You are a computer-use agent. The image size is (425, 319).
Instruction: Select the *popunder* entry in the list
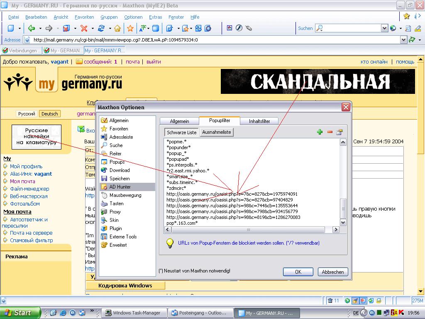[x=178, y=147]
